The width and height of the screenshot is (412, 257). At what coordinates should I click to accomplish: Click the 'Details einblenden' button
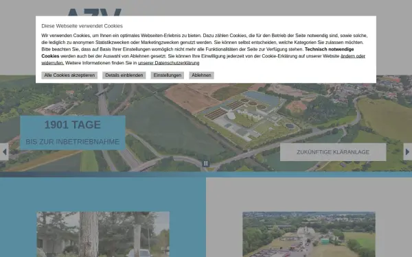click(124, 75)
